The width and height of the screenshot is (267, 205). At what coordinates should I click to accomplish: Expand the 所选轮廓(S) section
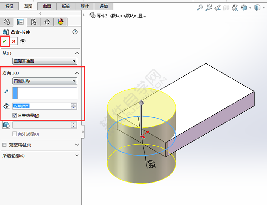tap(77, 155)
